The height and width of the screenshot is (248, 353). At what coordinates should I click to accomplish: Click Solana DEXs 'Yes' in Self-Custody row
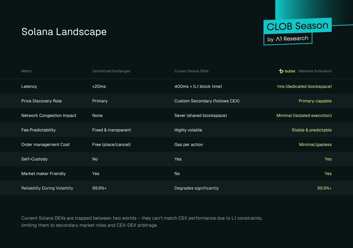coord(178,159)
